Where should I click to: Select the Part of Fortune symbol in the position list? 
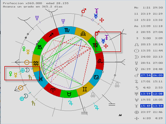point(136,112)
